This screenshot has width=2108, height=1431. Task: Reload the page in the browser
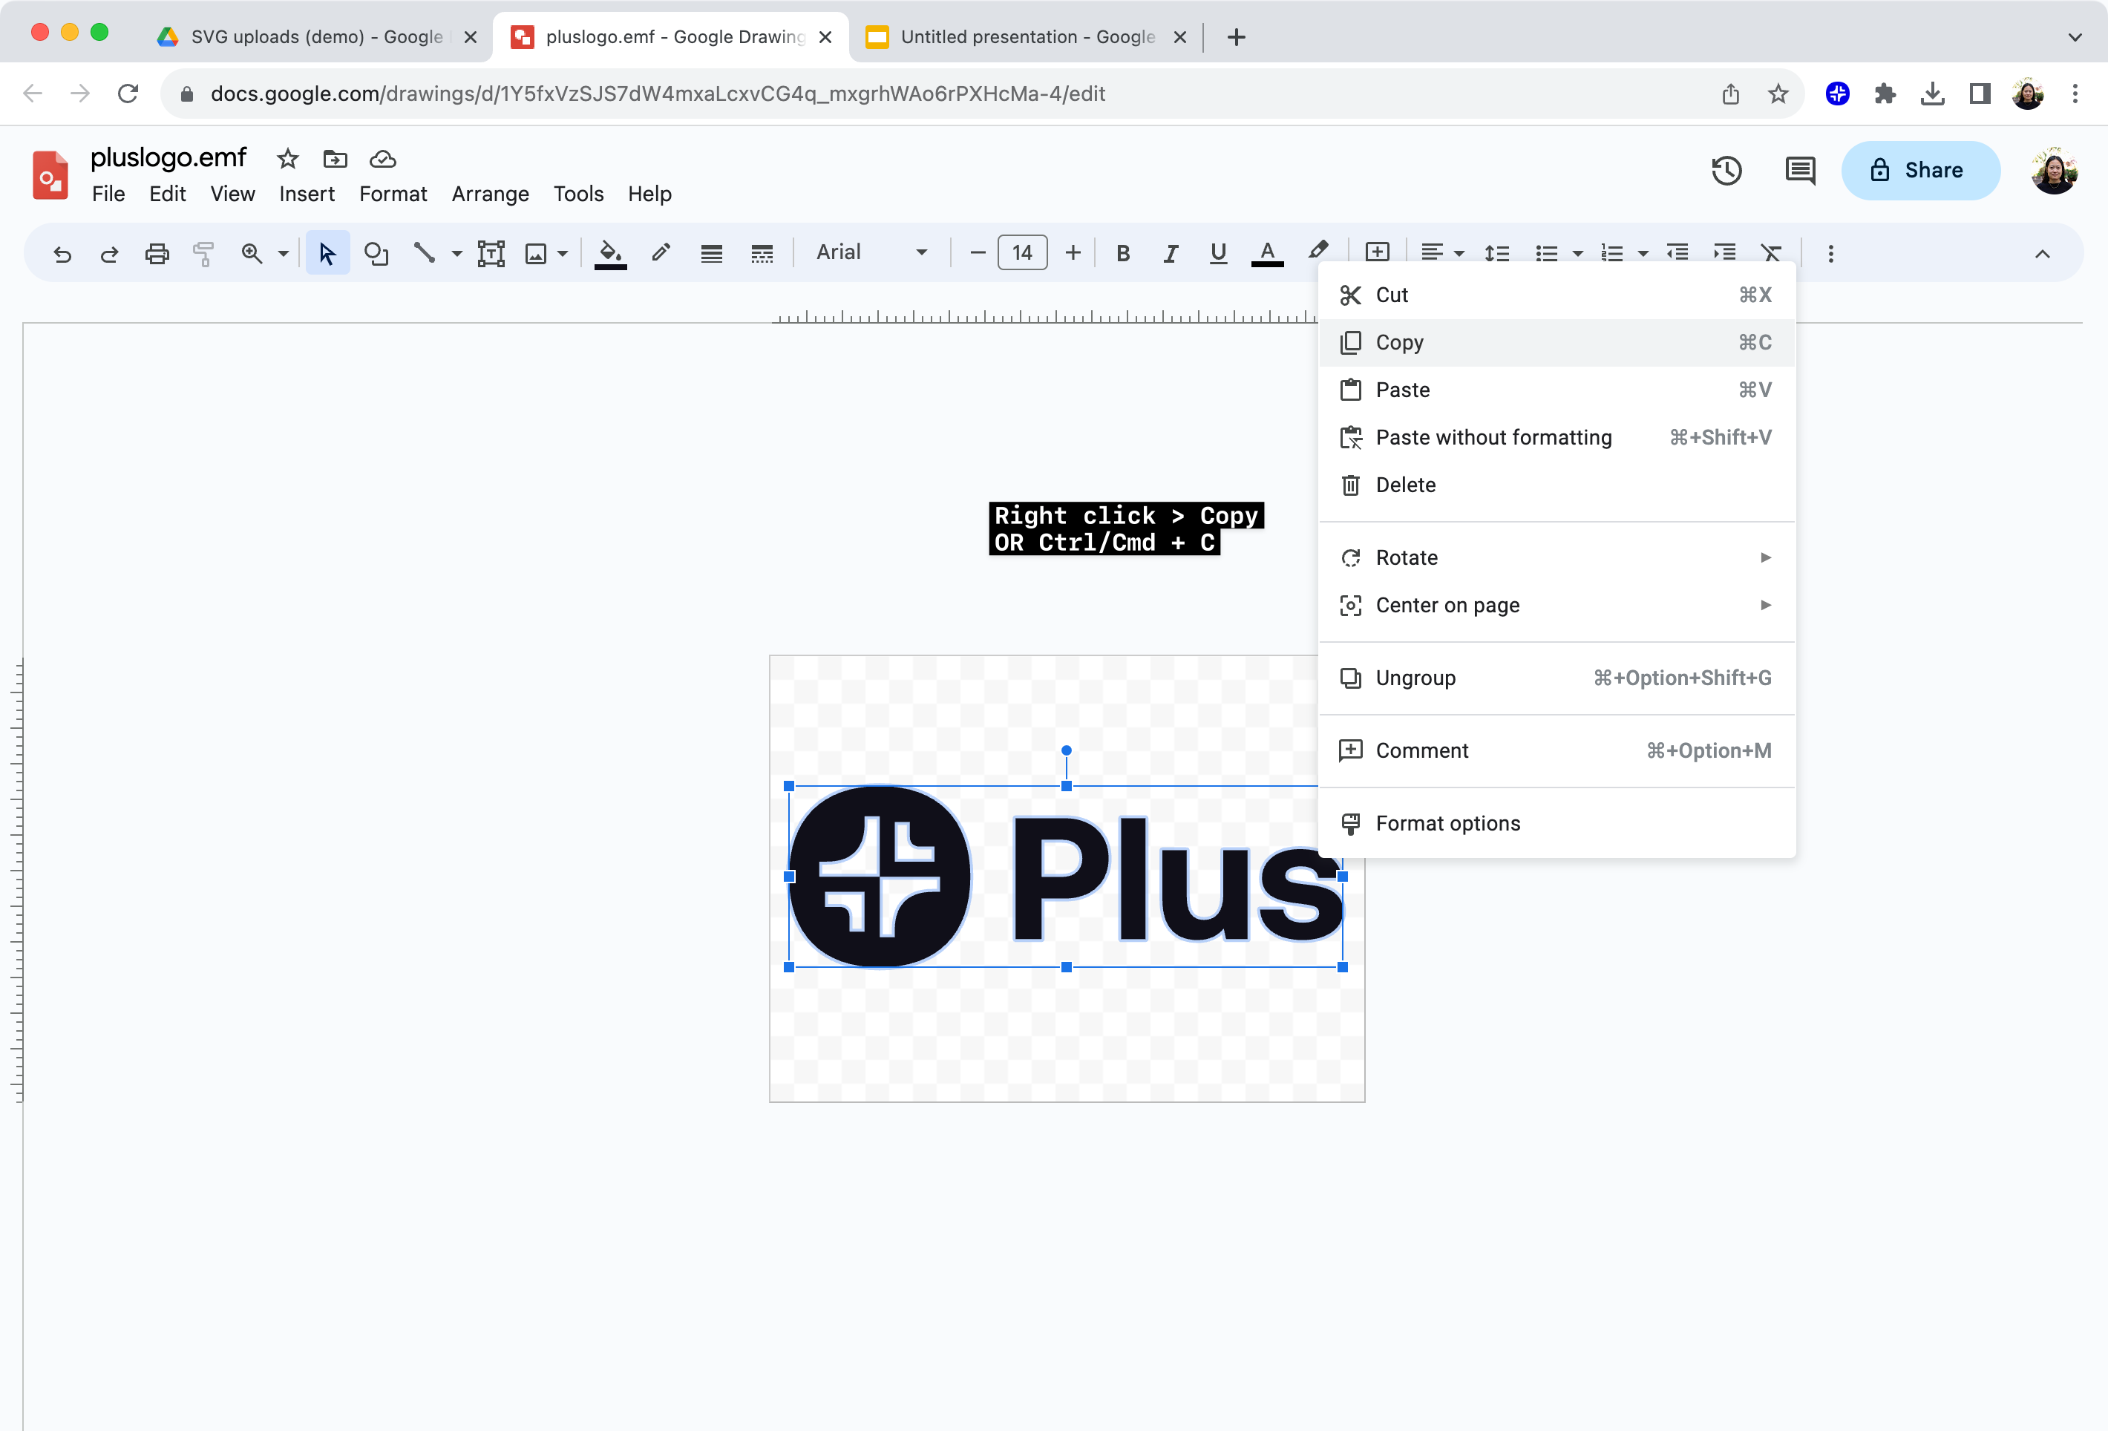tap(128, 94)
